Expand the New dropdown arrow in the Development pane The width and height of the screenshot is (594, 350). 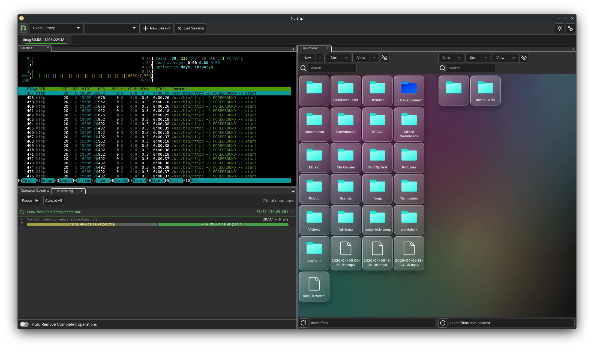click(459, 58)
